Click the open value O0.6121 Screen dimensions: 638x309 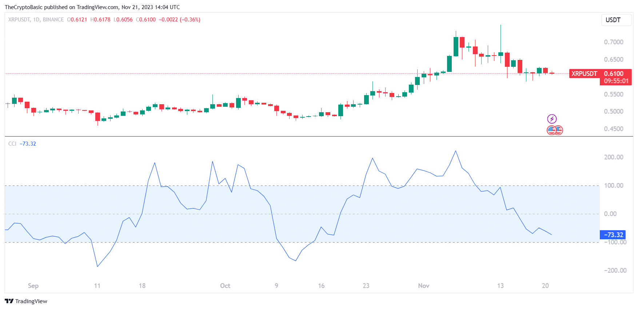77,20
